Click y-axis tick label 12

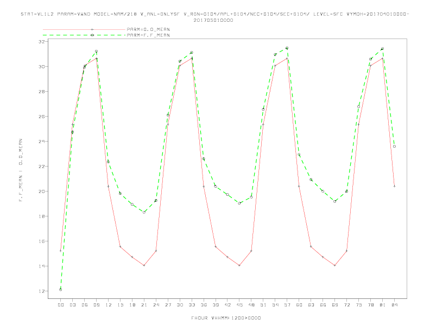[x=42, y=291]
